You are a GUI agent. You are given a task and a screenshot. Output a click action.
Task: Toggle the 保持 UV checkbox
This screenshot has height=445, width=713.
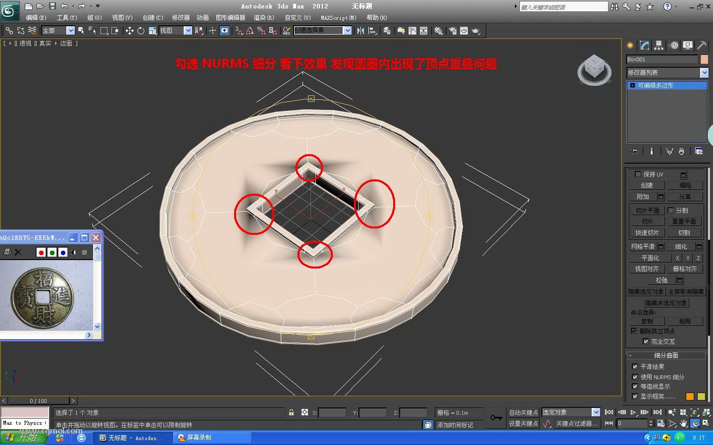point(638,174)
